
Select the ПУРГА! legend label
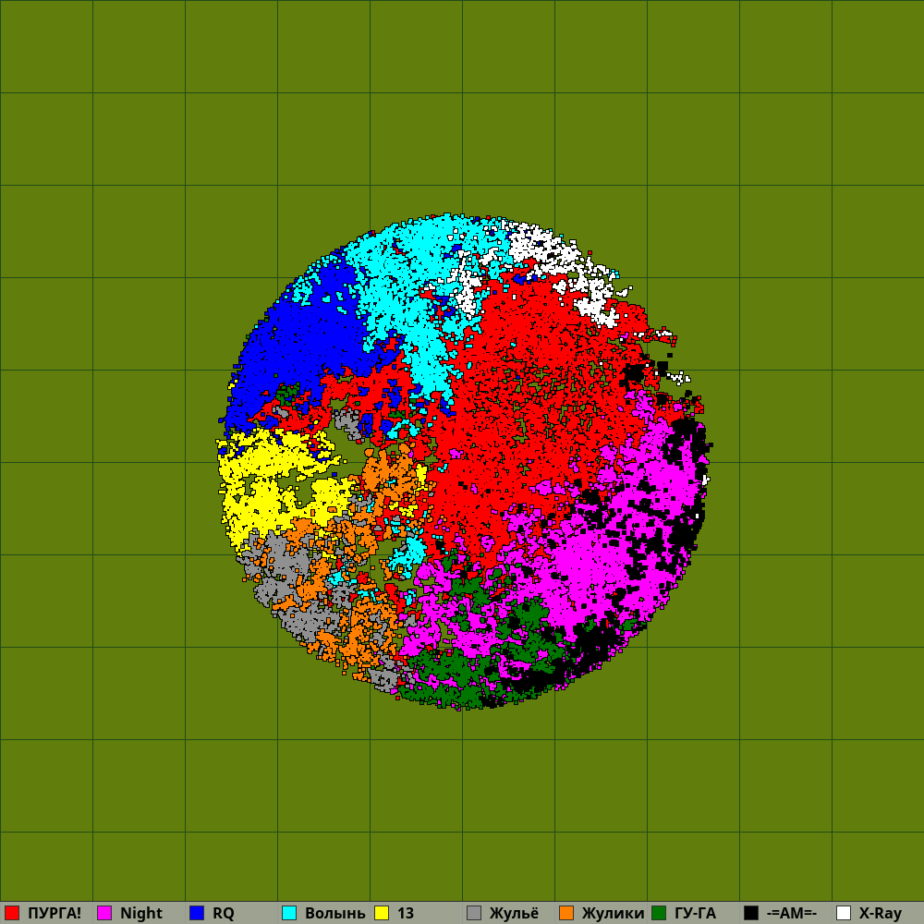pyautogui.click(x=55, y=913)
